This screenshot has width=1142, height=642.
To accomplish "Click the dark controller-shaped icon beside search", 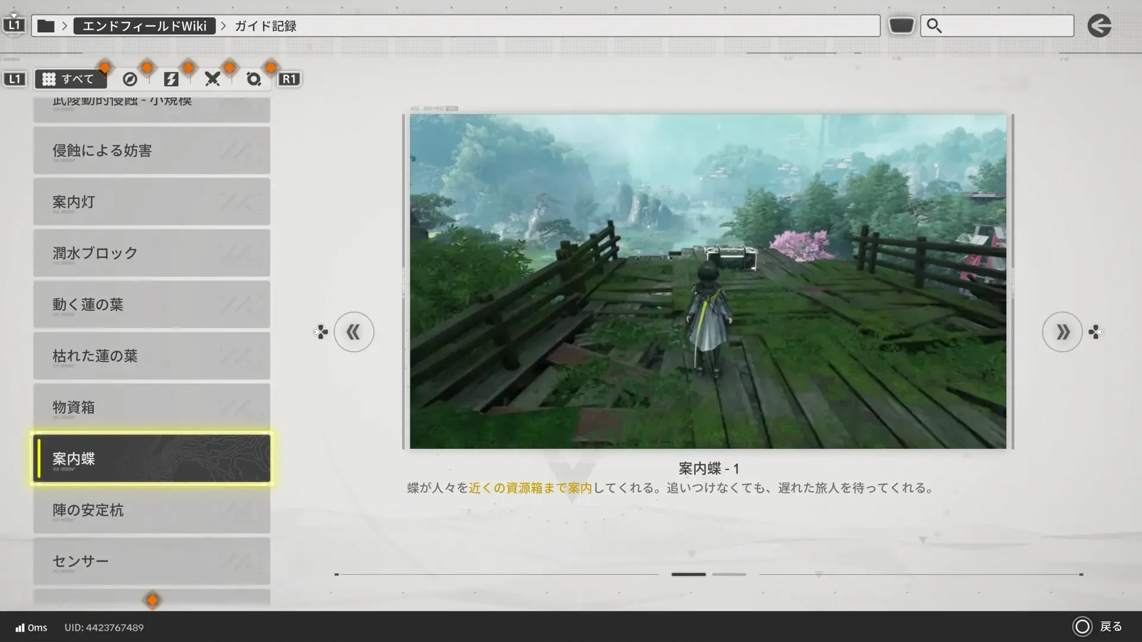I will (x=901, y=26).
